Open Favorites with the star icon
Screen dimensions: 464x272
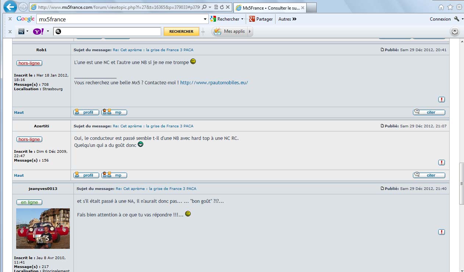point(450,7)
